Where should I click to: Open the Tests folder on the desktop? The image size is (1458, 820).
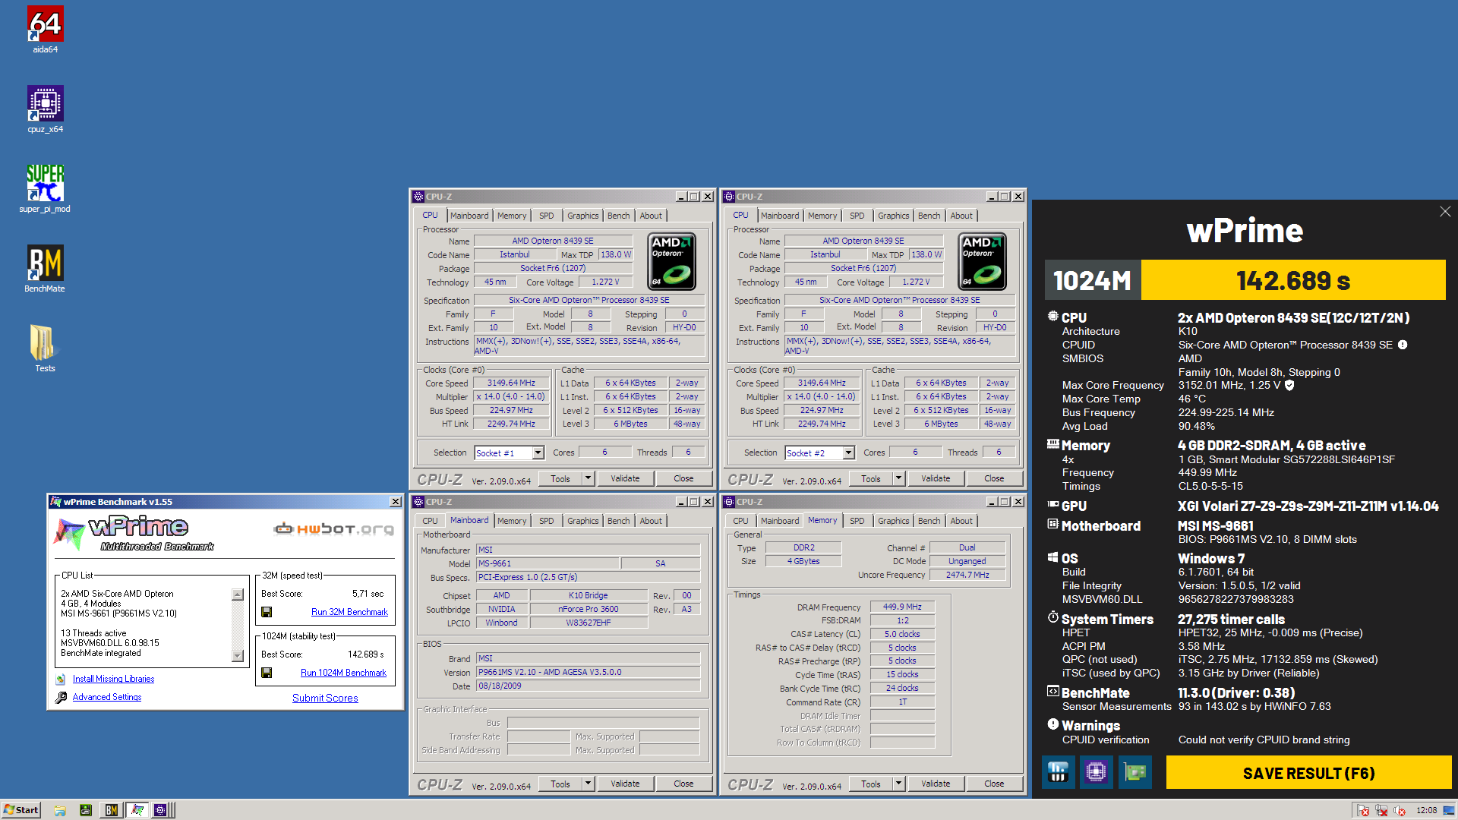click(x=45, y=348)
